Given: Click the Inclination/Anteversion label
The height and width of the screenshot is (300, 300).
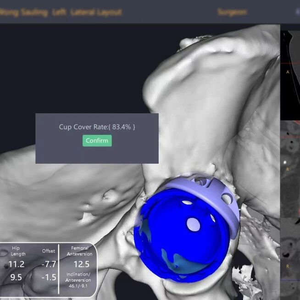Looking at the screenshot, I should (x=78, y=277).
